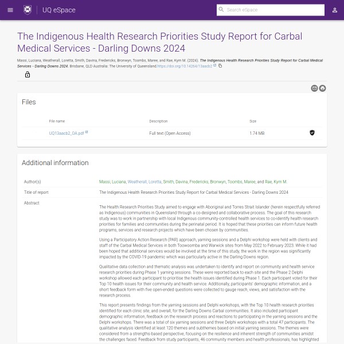344x344 pixels.
Task: Click the user account icon
Action: pyautogui.click(x=335, y=10)
